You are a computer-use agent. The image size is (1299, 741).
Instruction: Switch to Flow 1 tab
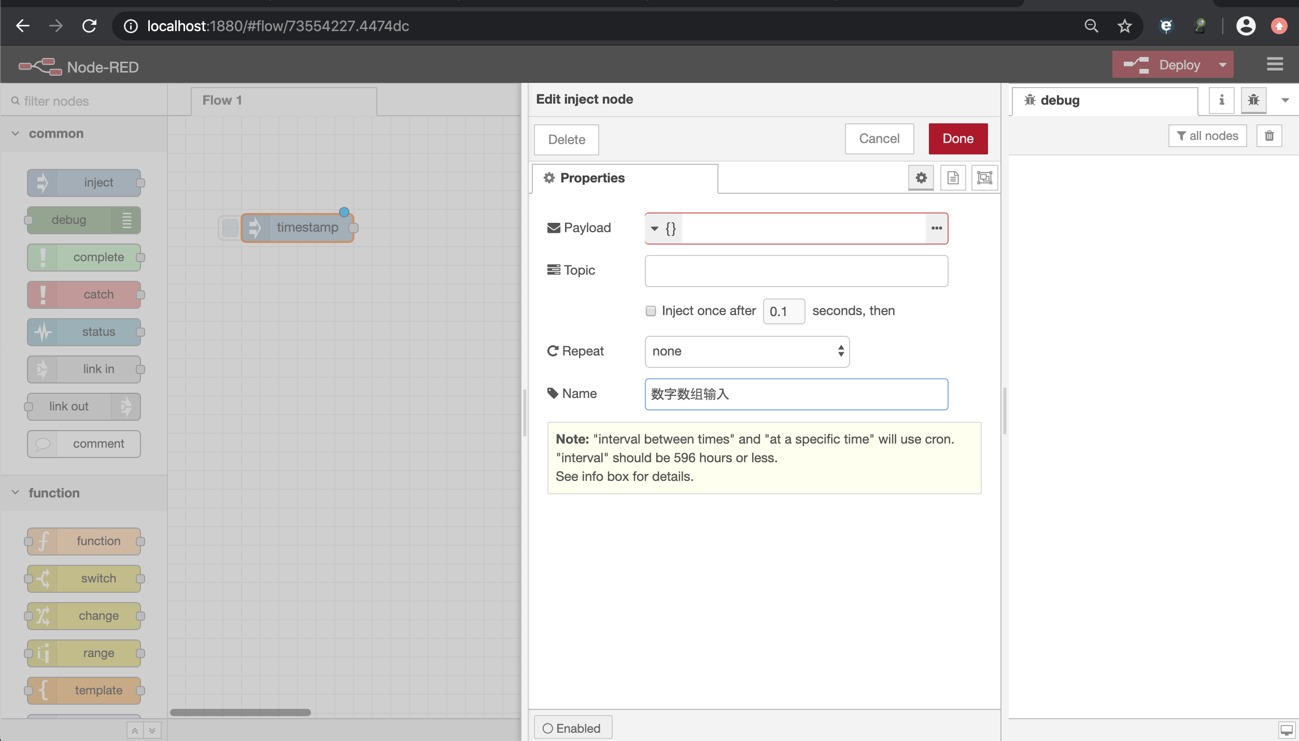[284, 101]
